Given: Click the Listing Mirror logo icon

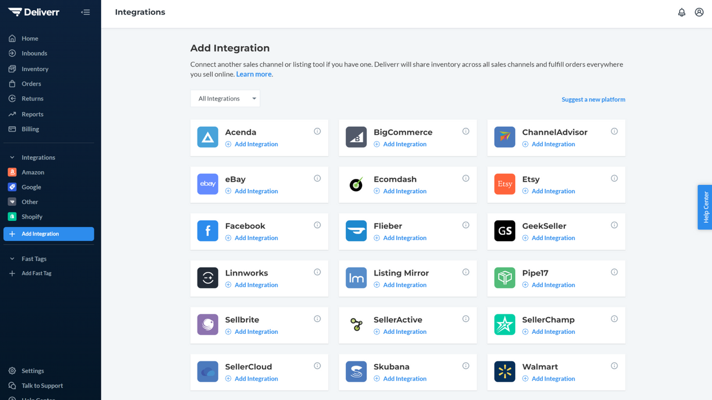Looking at the screenshot, I should click(x=356, y=278).
